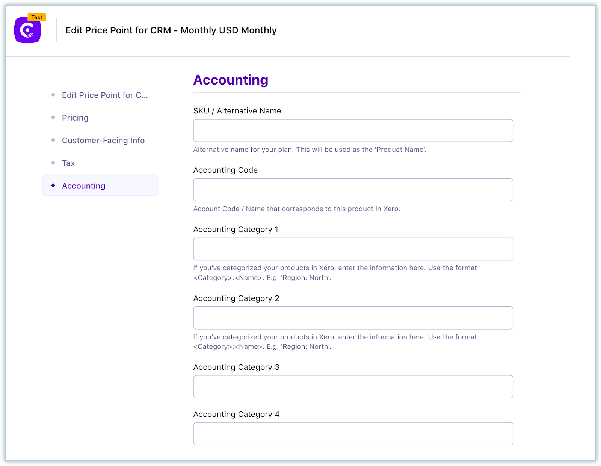Click the Xero account code help text
The width and height of the screenshot is (601, 466).
click(x=296, y=209)
